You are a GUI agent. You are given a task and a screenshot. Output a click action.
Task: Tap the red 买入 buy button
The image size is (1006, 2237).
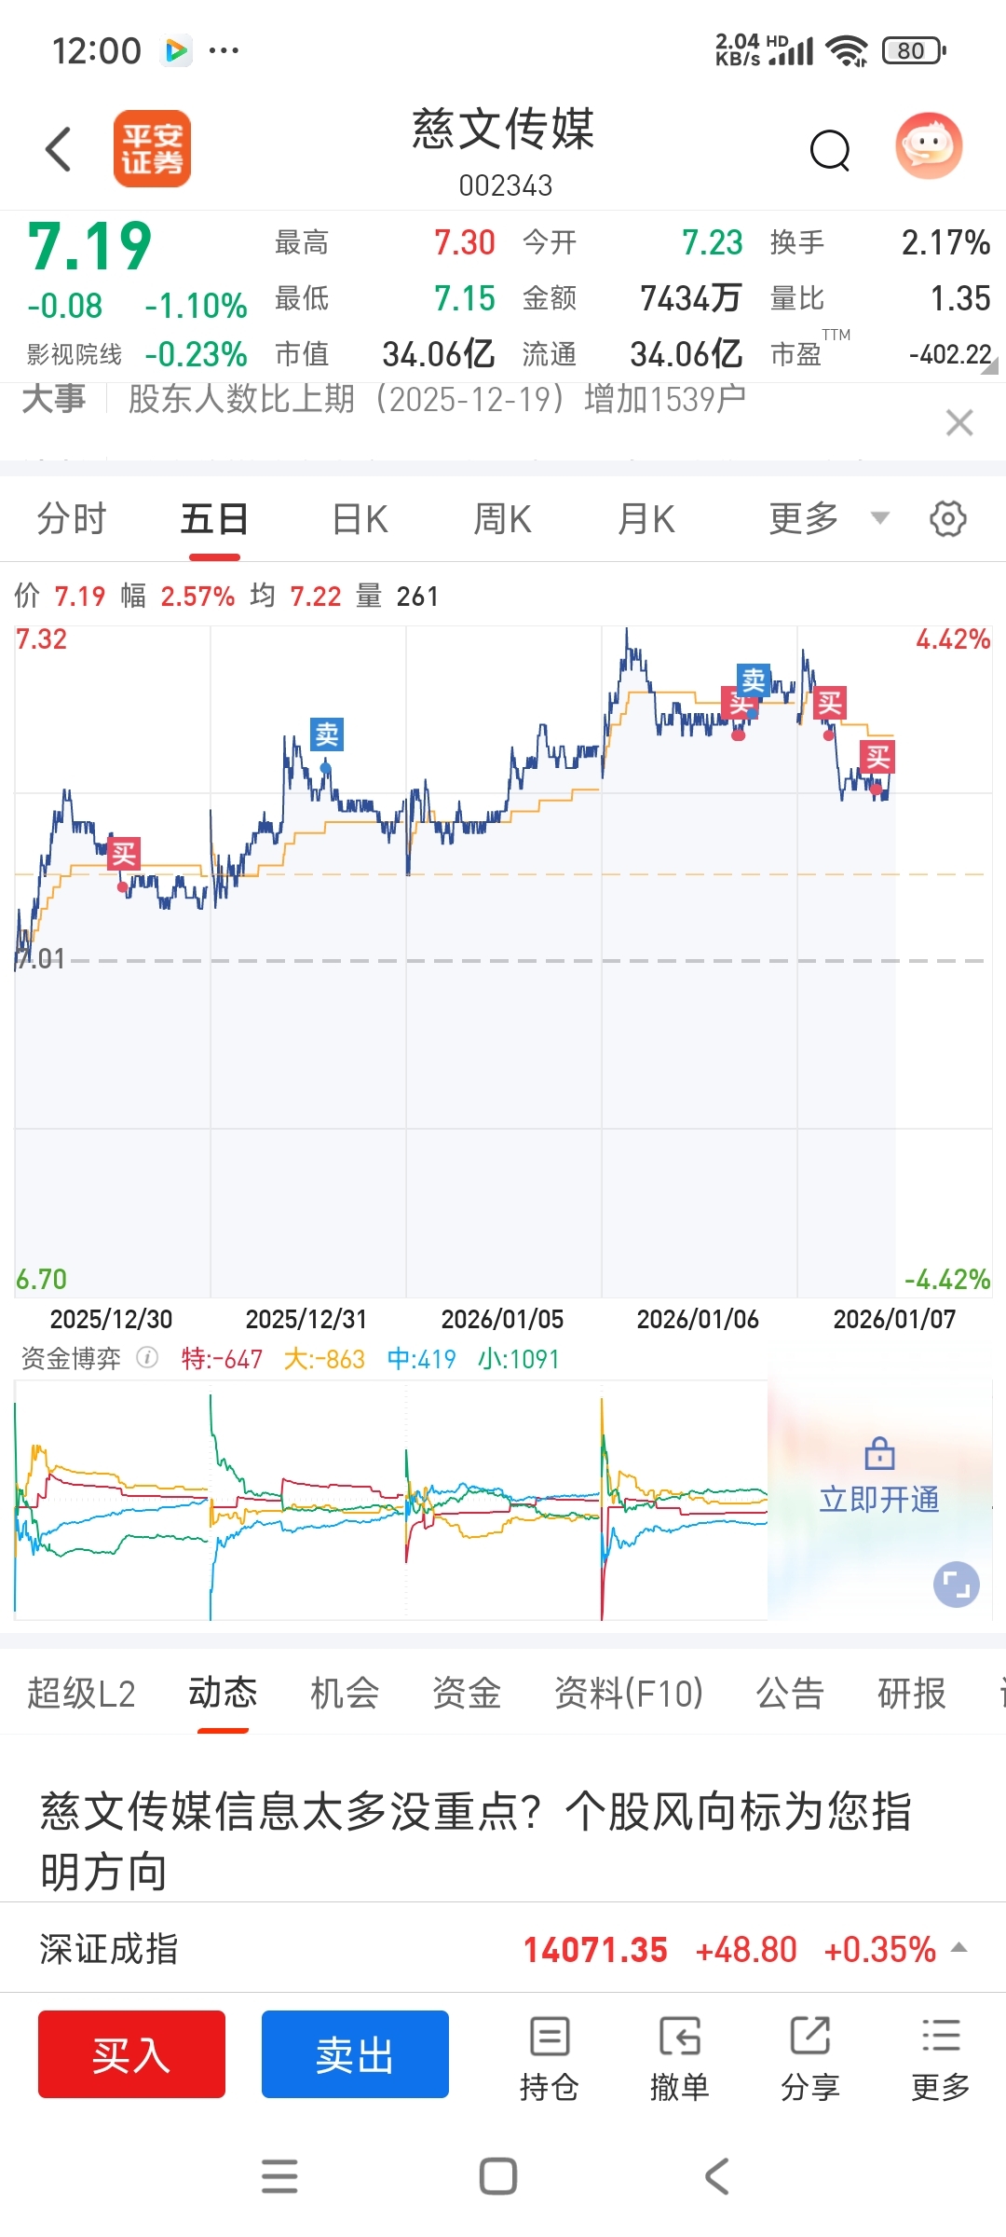(131, 2054)
